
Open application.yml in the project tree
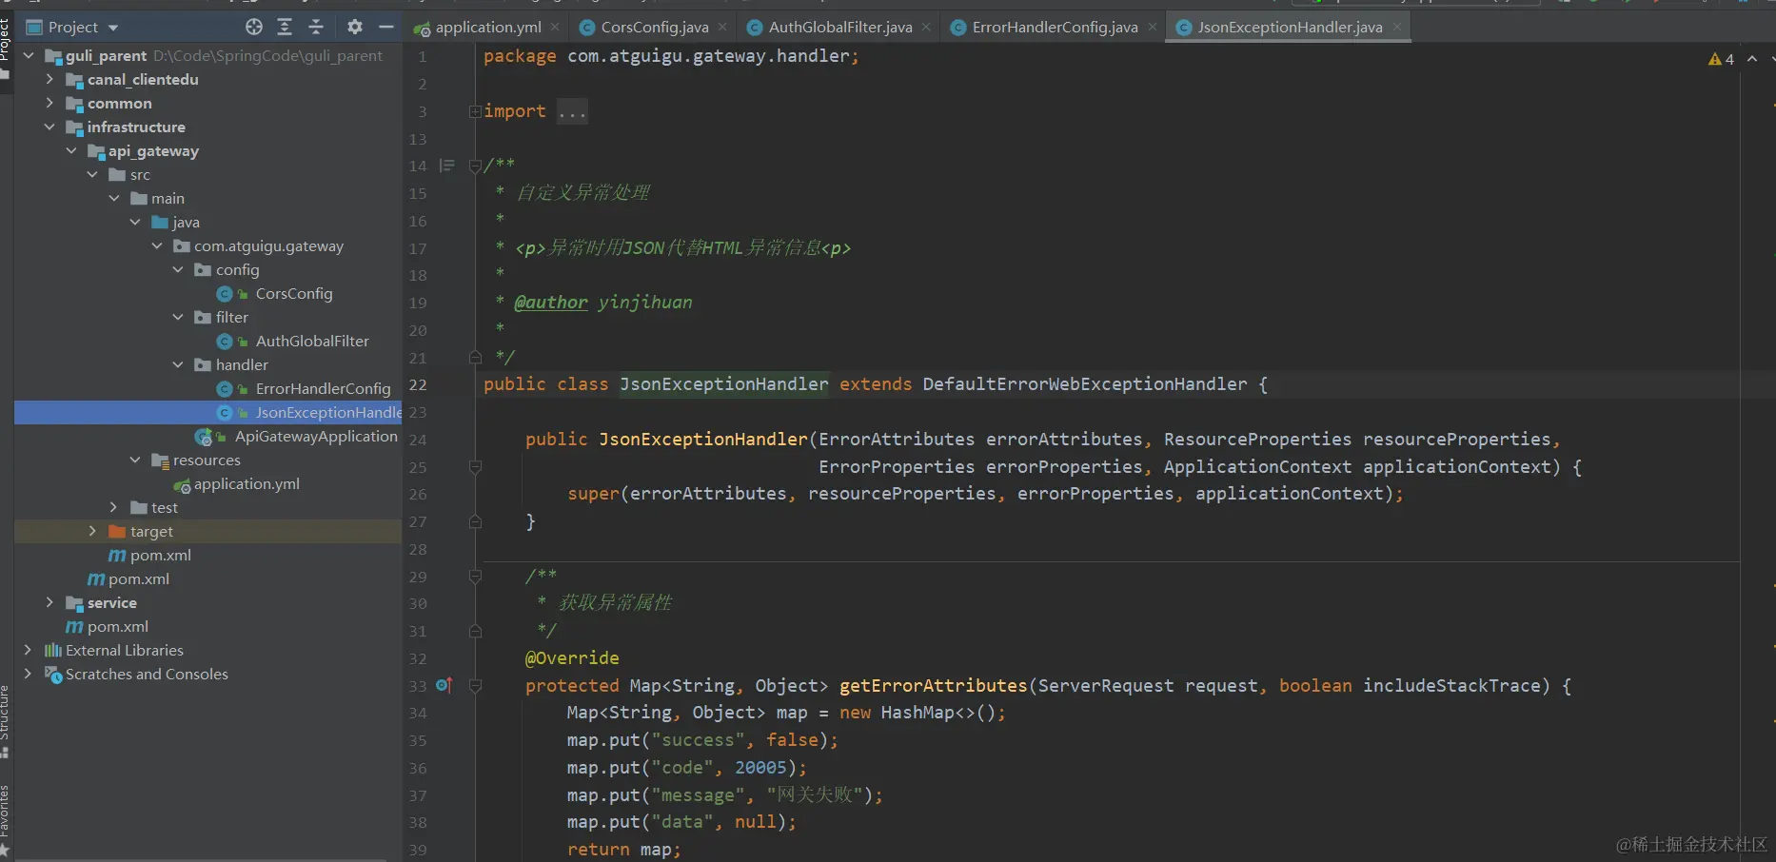(247, 484)
